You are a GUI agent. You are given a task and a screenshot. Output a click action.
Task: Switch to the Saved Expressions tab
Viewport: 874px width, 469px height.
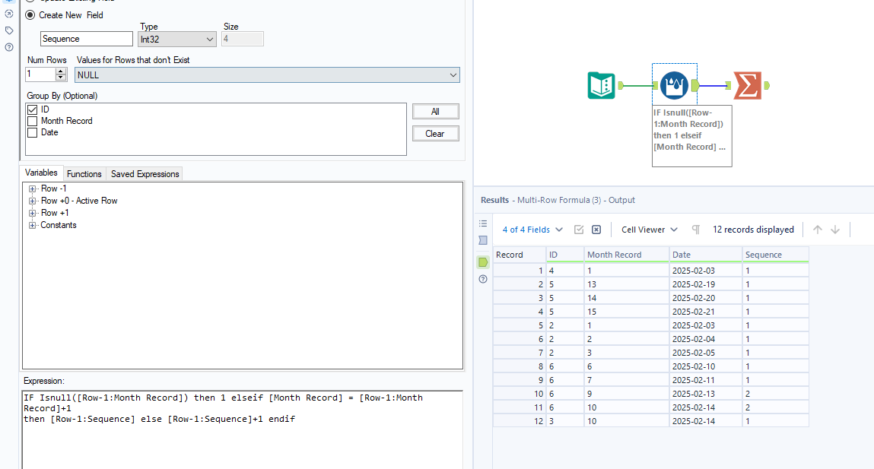pos(144,173)
